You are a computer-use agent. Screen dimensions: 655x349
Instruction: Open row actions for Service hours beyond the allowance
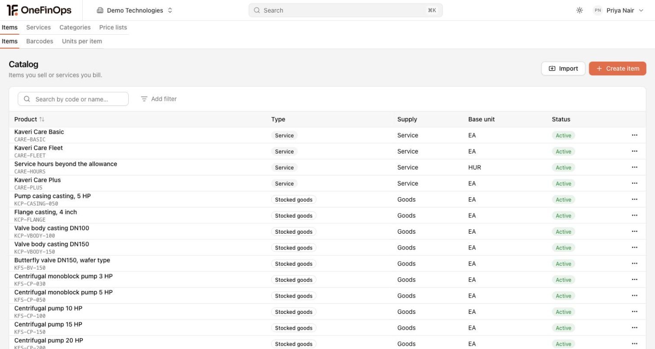(634, 167)
